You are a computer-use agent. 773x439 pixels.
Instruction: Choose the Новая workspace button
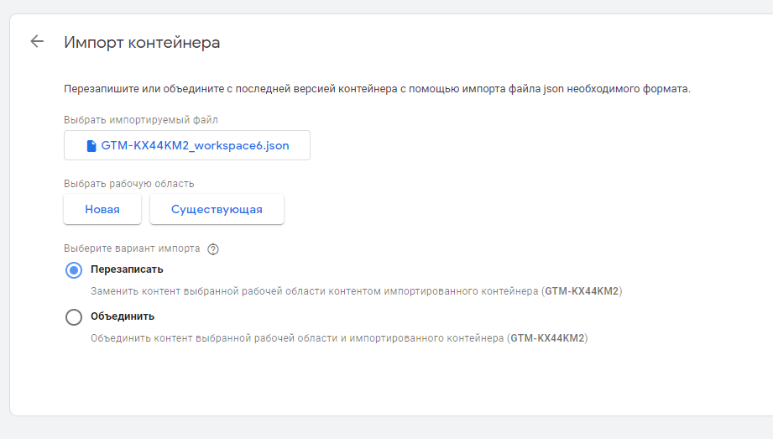pos(102,209)
